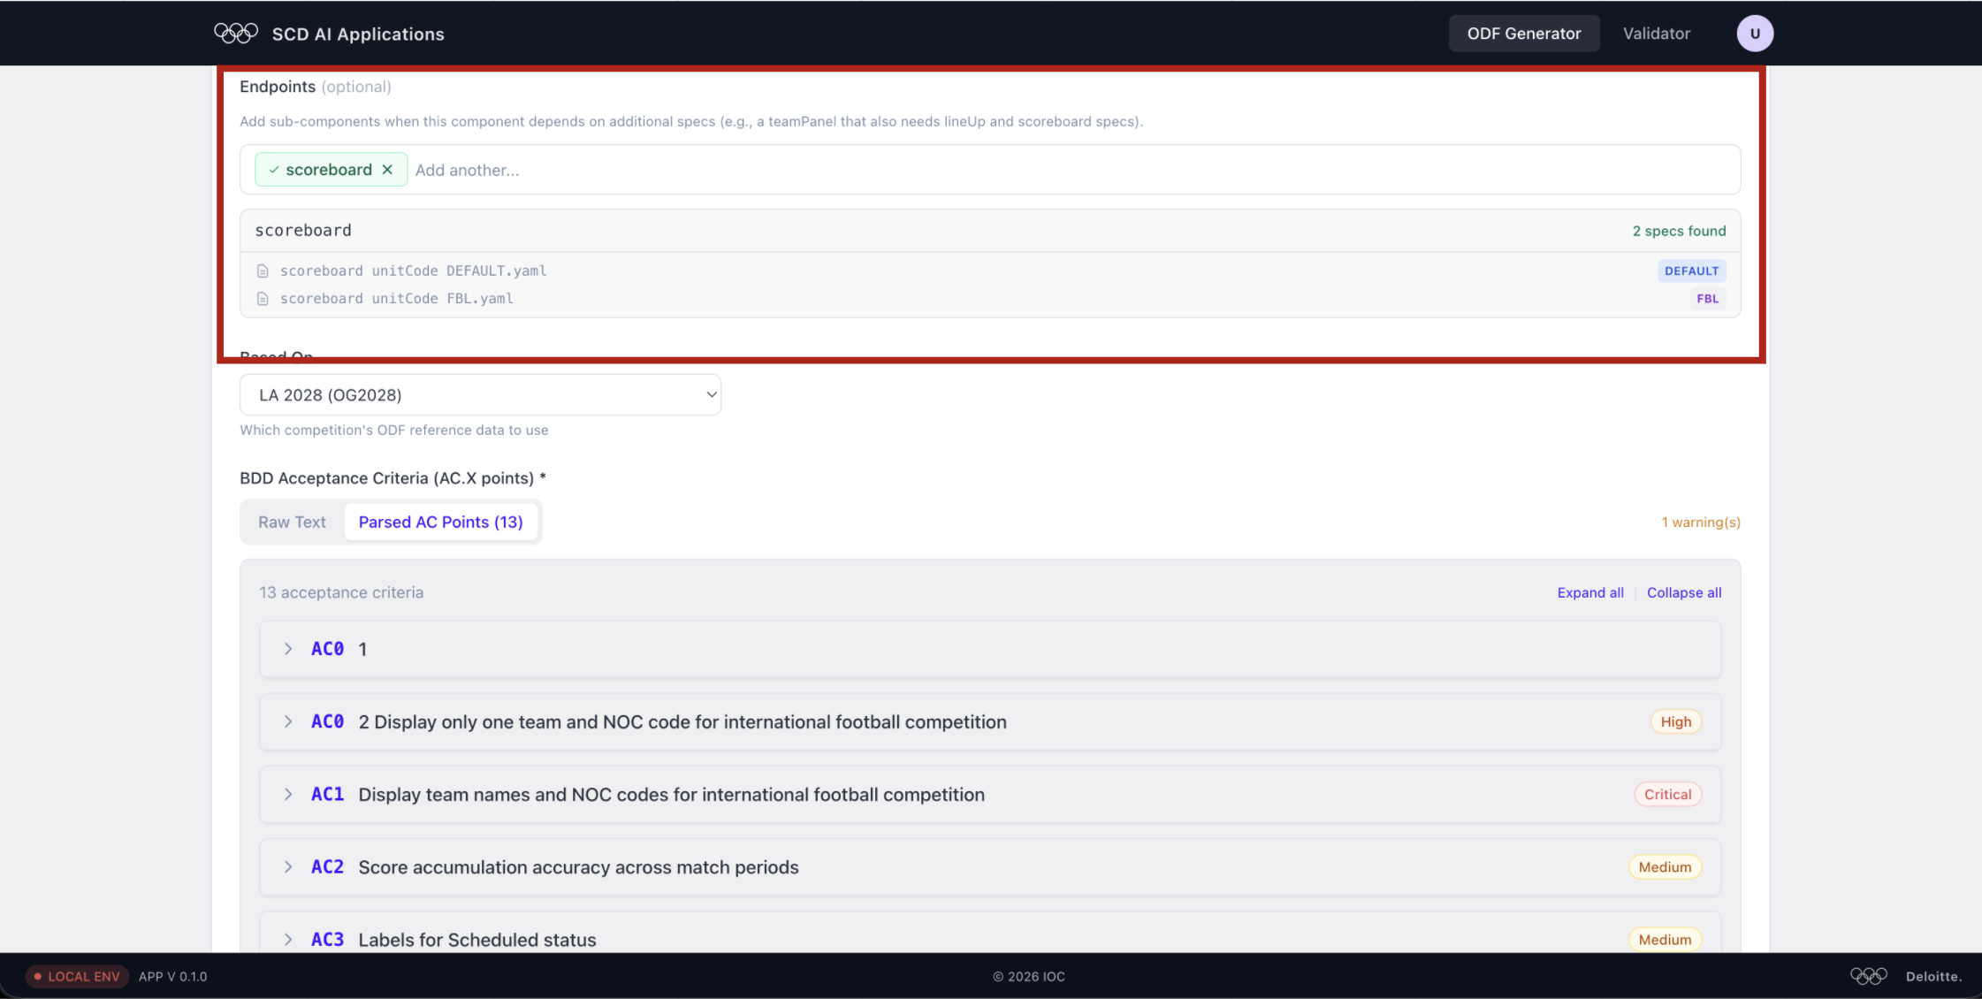
Task: Click the AC1 code label
Action: coord(327,795)
